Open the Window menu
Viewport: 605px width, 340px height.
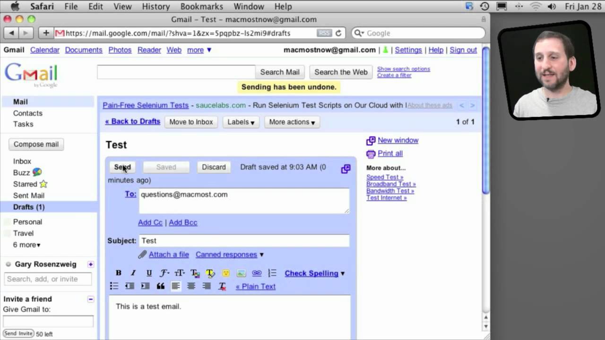click(x=249, y=7)
